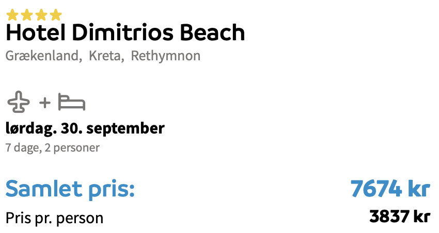The image size is (439, 233).
Task: Click the fourth yellow rating star
Action: click(x=56, y=15)
